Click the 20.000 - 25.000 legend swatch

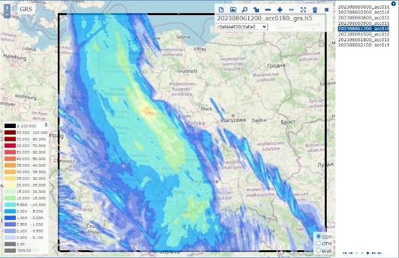10,185
